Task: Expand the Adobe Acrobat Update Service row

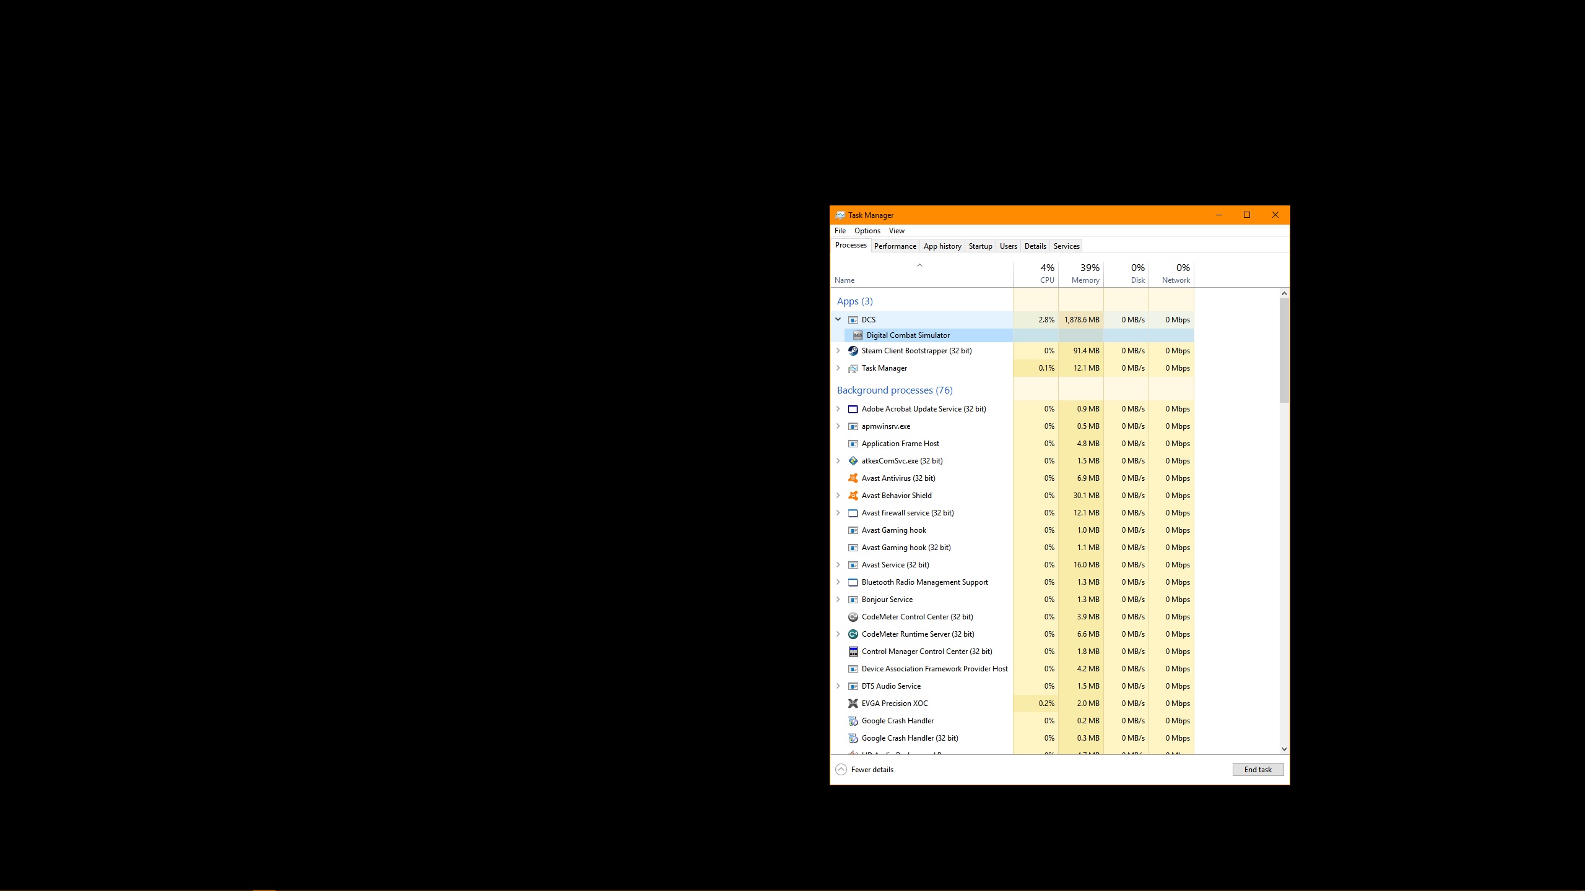Action: 838,409
